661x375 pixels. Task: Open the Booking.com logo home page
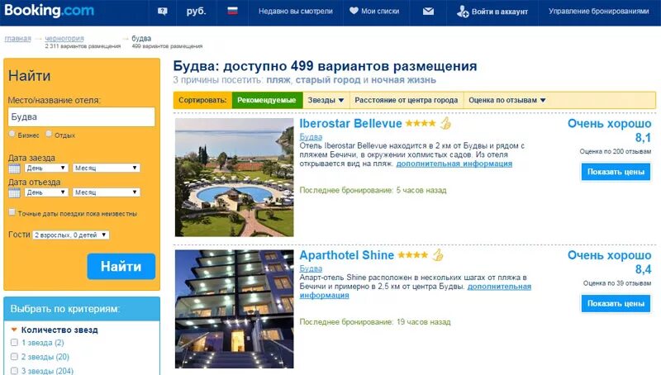pyautogui.click(x=50, y=11)
